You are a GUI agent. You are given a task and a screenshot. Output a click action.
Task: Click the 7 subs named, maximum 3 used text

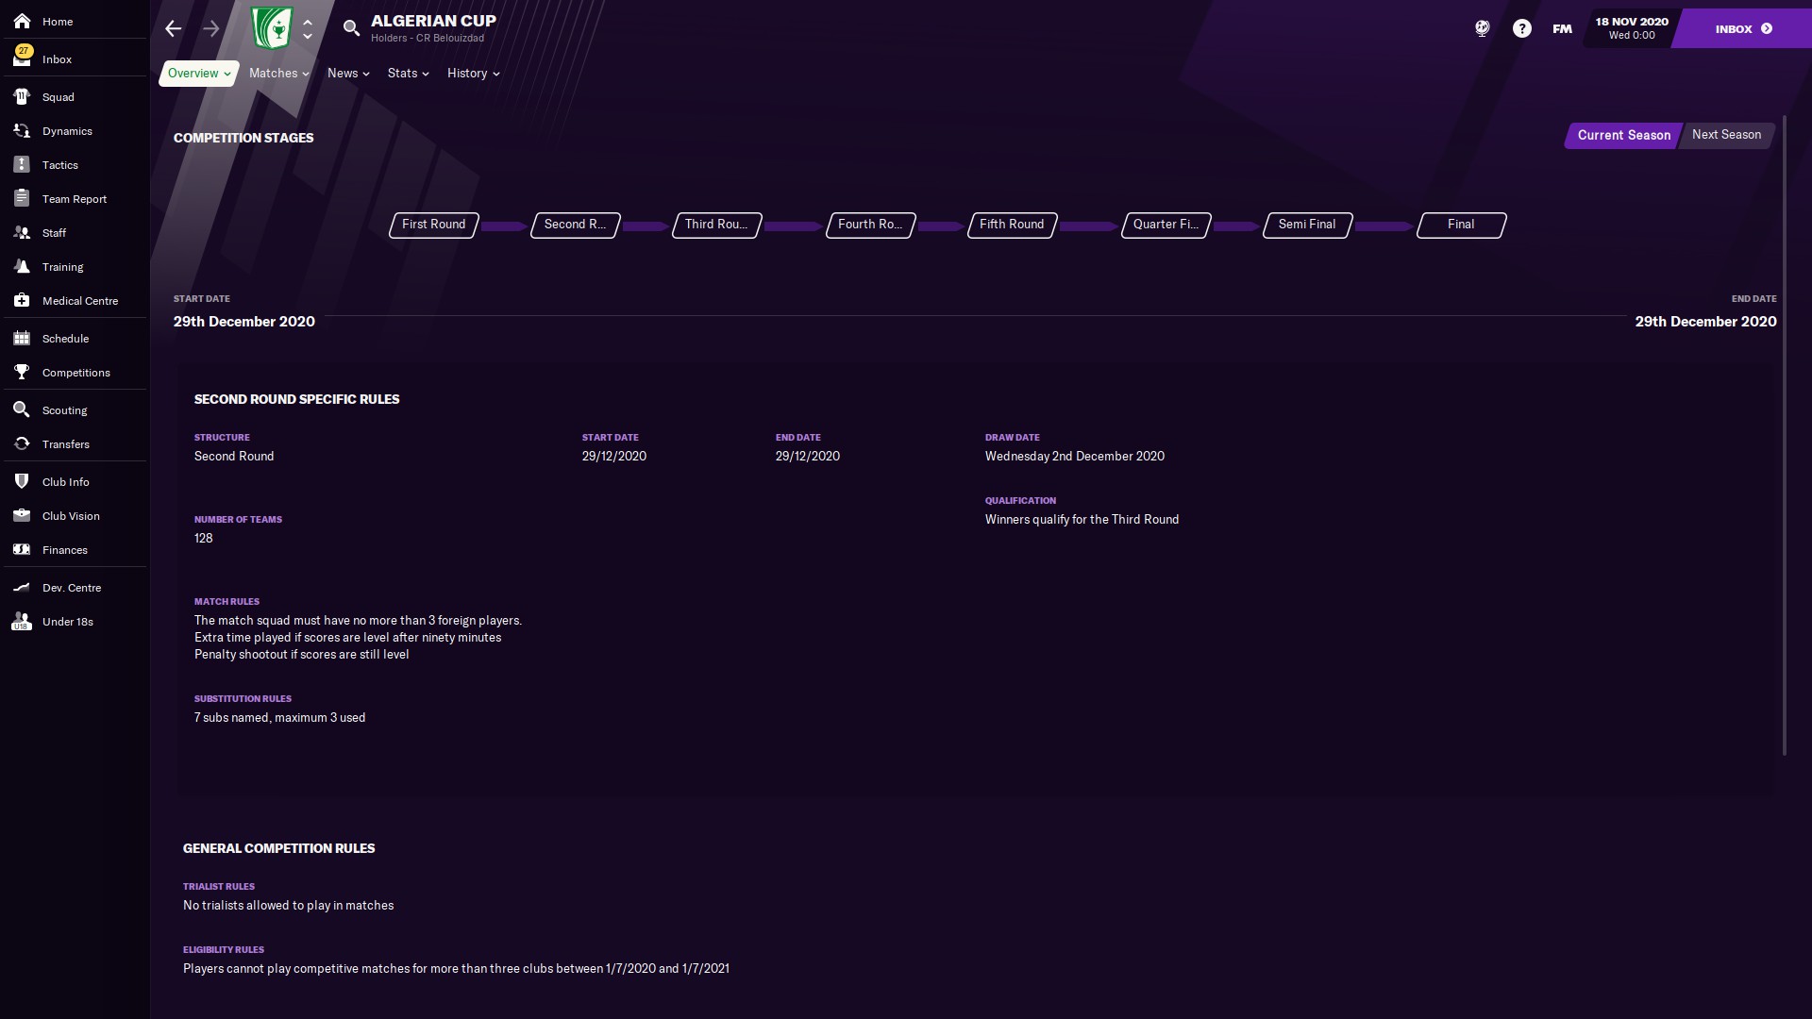(x=279, y=718)
